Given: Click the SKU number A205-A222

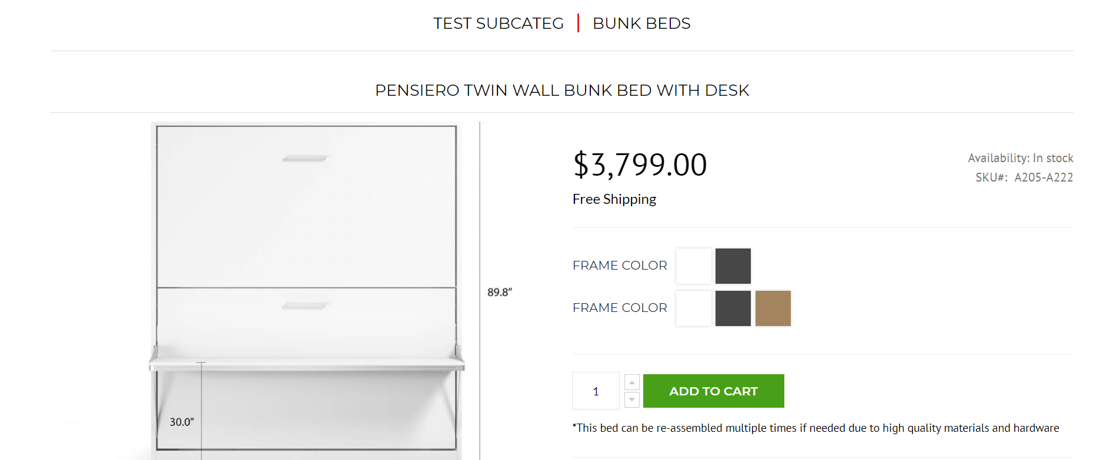Looking at the screenshot, I should (1043, 177).
